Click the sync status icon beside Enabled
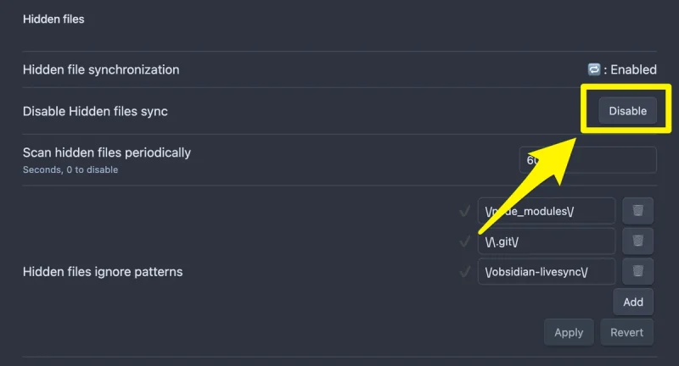Viewport: 679px width, 366px height. coord(593,69)
